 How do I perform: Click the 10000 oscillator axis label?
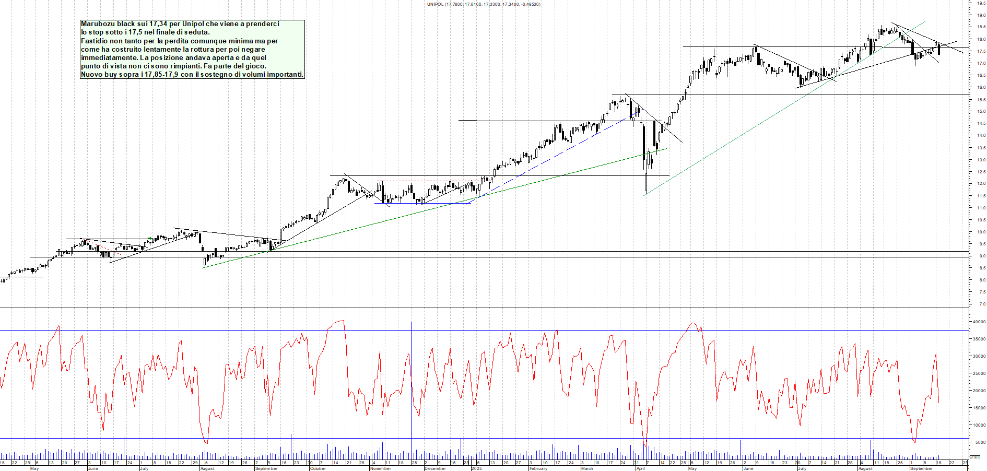tap(979, 425)
